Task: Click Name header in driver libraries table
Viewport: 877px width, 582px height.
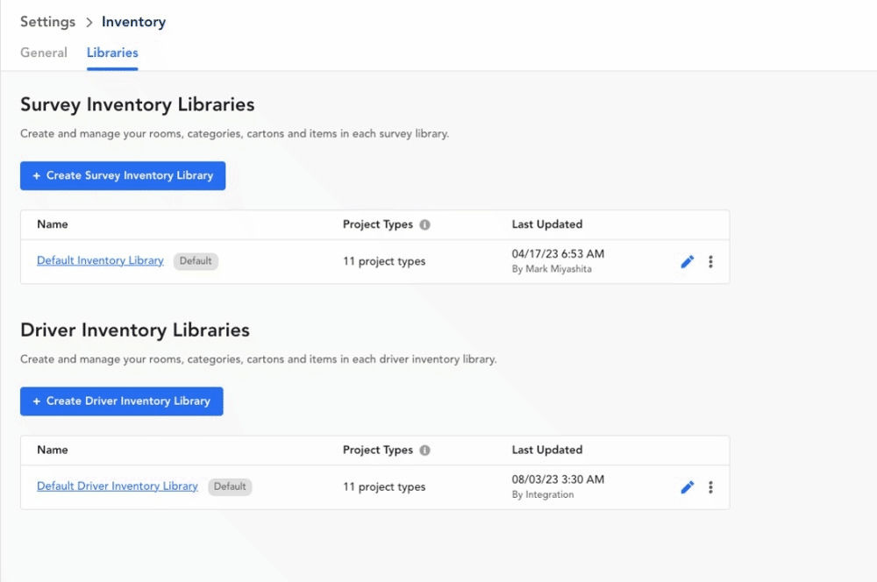Action: [x=53, y=450]
